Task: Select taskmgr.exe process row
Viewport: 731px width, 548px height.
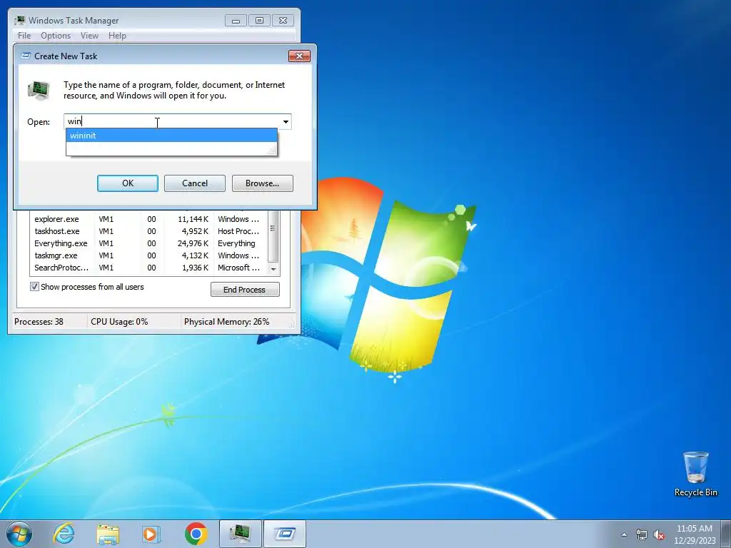Action: click(x=148, y=255)
